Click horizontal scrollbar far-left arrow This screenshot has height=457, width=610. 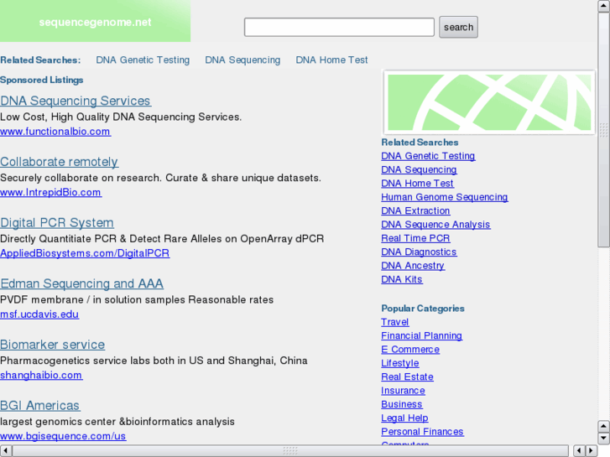pos(5,451)
